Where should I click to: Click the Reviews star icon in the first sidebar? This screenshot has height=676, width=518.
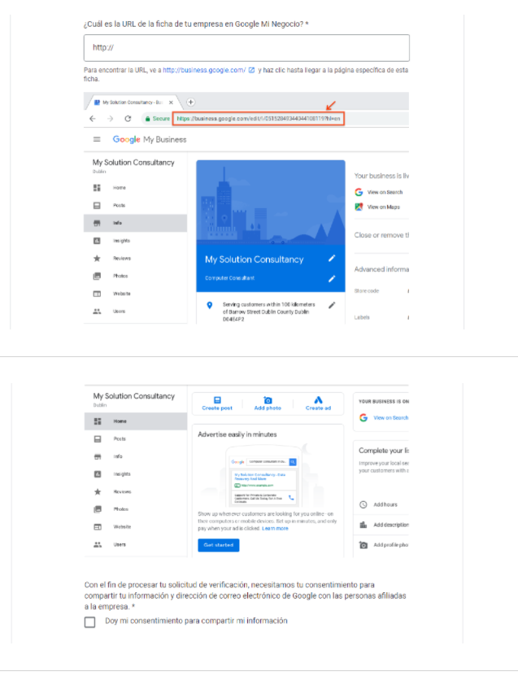pyautogui.click(x=97, y=258)
